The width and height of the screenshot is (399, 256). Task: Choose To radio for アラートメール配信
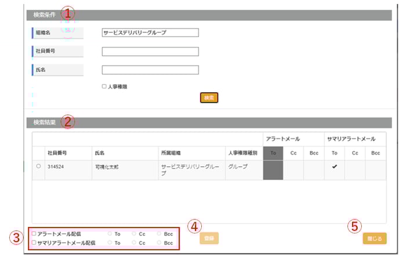click(110, 233)
